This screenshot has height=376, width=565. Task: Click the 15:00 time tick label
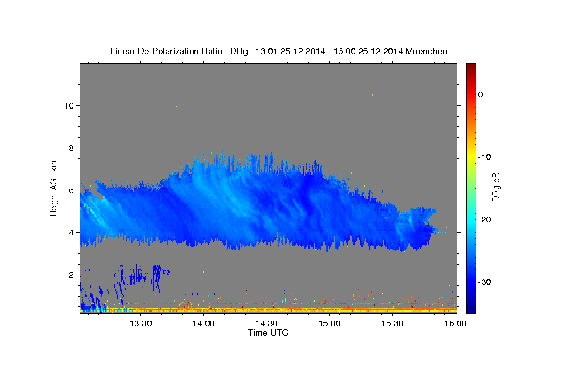330,324
